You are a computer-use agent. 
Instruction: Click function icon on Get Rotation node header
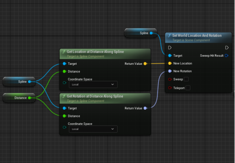[64, 96]
